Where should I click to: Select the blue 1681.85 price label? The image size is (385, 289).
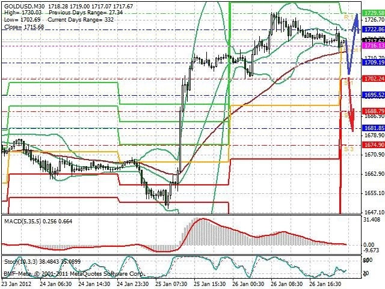coord(374,128)
